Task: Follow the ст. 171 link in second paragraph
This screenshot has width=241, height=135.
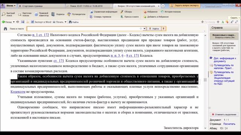Action: pyautogui.click(x=59, y=61)
